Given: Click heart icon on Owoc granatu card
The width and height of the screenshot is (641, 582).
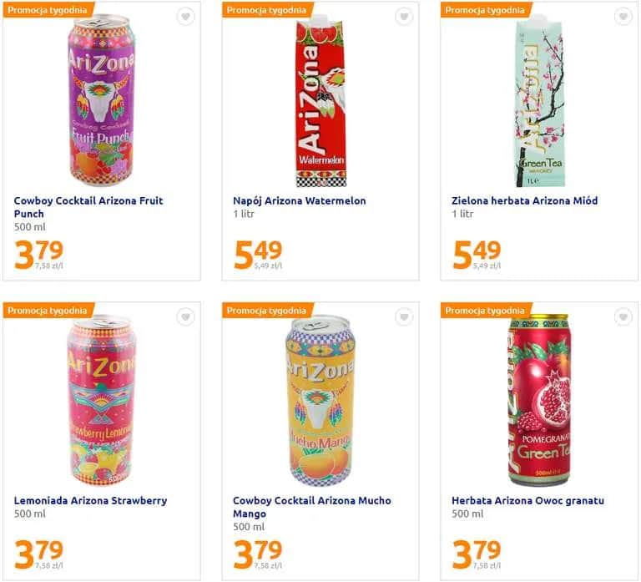Looking at the screenshot, I should point(623,317).
